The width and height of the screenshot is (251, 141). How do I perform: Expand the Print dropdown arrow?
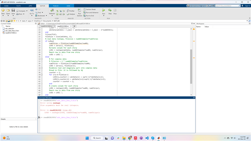pos(24,14)
